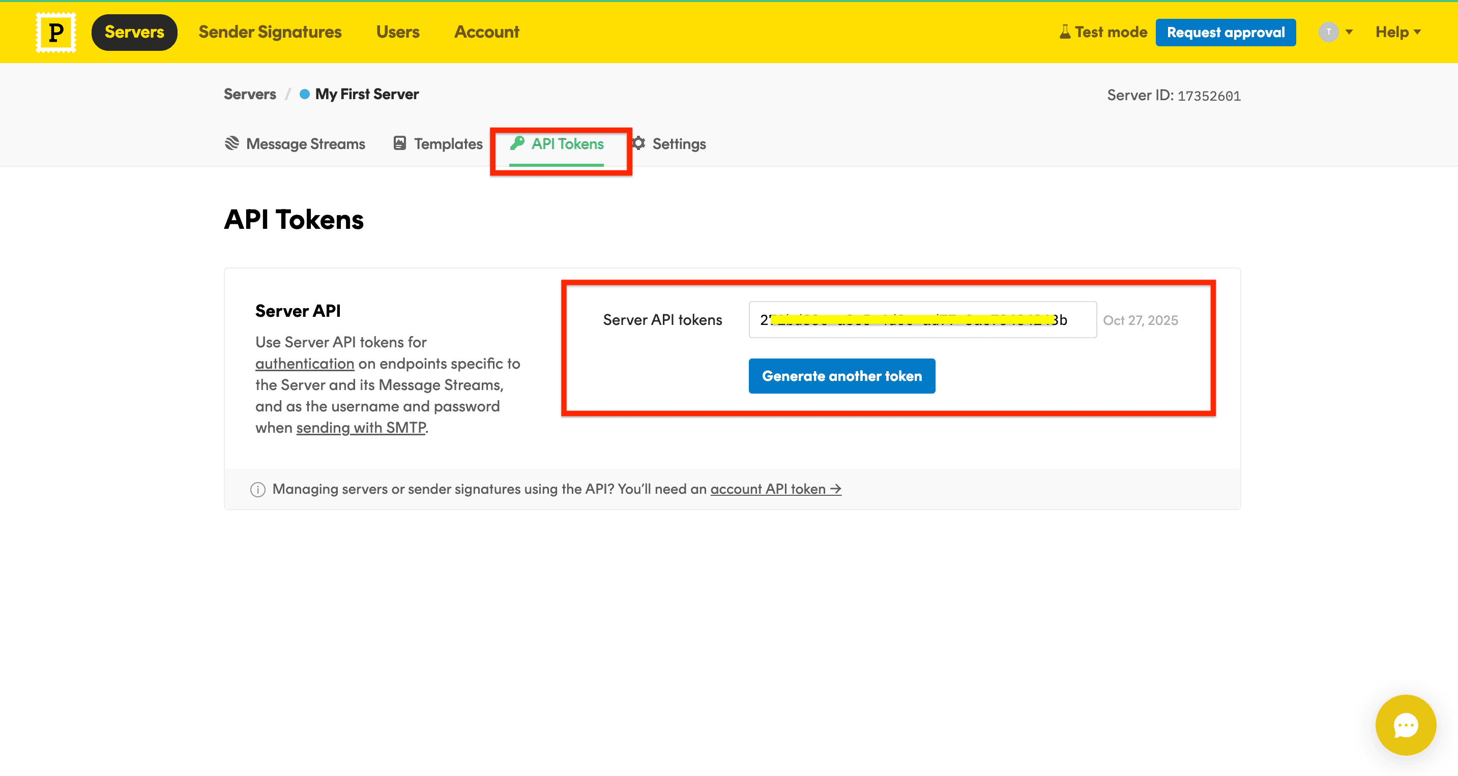The width and height of the screenshot is (1458, 776).
Task: Open the Users section
Action: 398,32
